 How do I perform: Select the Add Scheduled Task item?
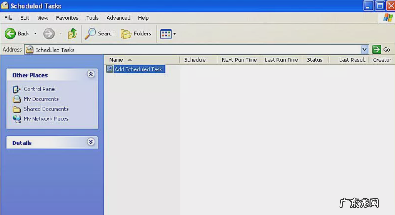pos(136,69)
